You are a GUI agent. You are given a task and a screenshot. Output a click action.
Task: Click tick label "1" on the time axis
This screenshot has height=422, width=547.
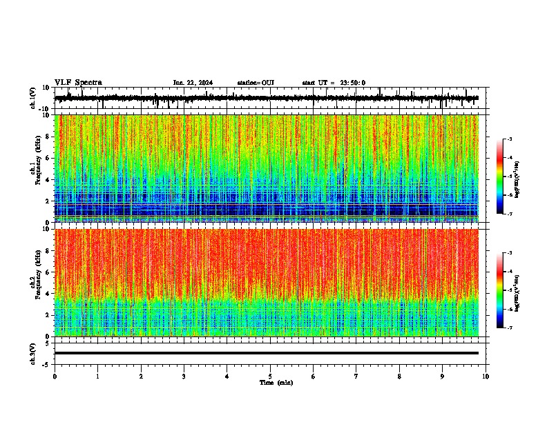(x=97, y=376)
